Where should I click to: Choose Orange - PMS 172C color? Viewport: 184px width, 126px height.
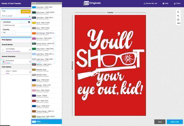click(x=47, y=85)
